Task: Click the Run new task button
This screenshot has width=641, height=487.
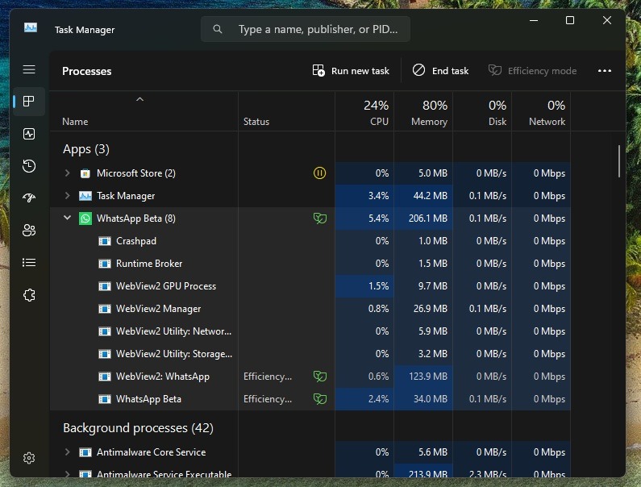Action: [x=351, y=71]
